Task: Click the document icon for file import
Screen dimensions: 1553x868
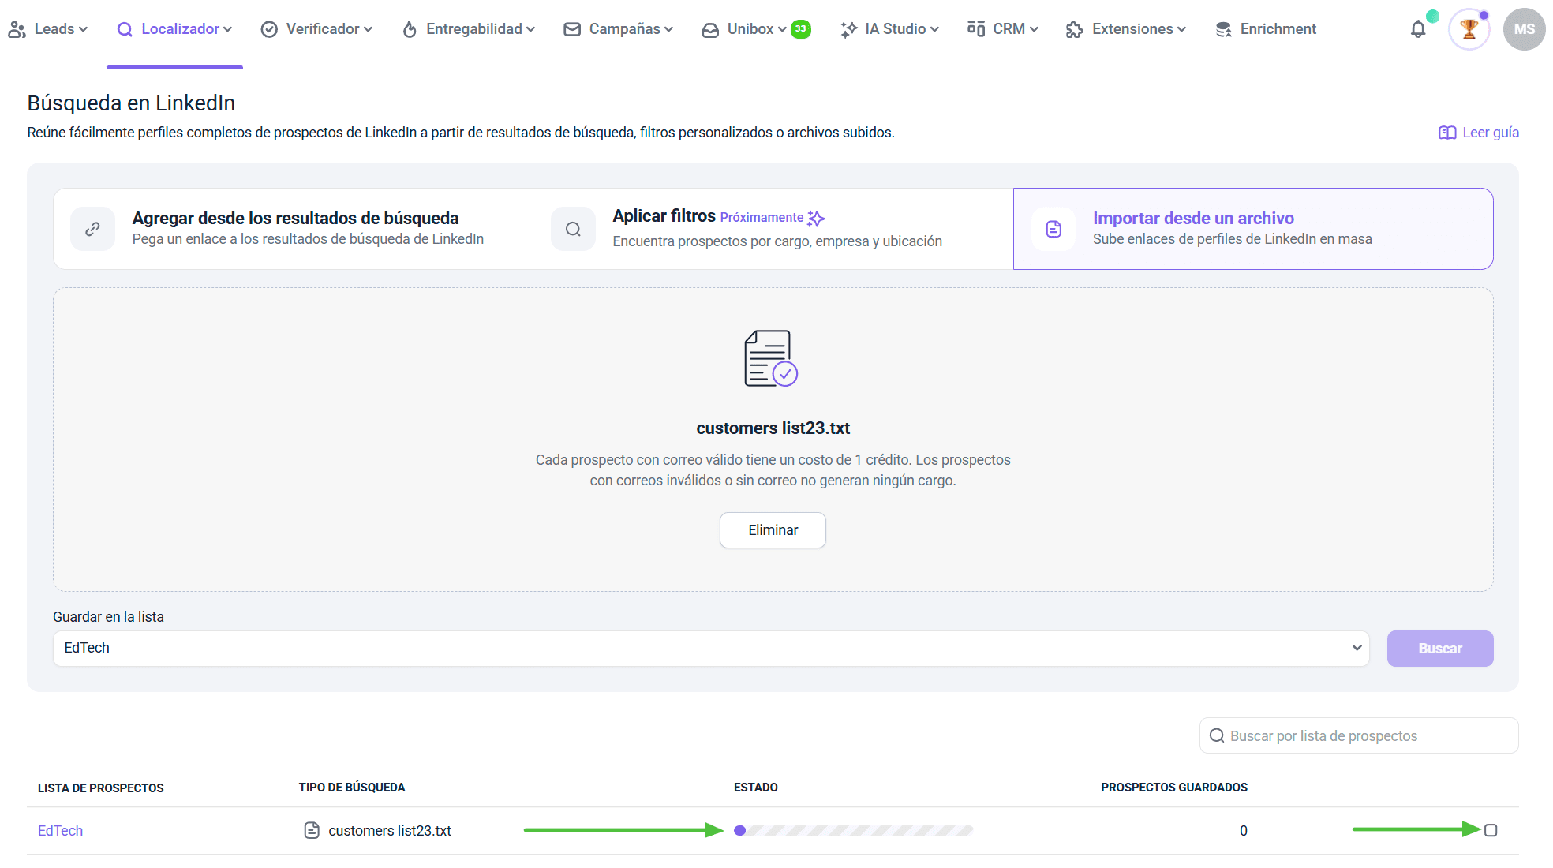Action: (x=1053, y=229)
